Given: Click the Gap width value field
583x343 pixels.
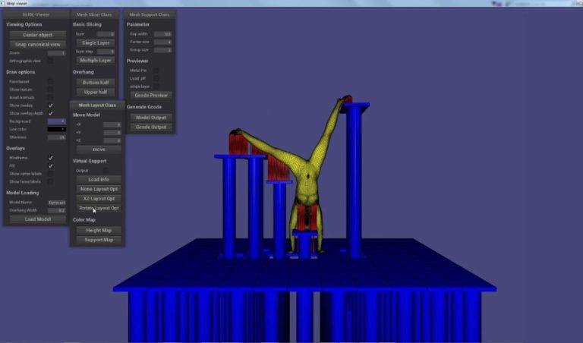Looking at the screenshot, I should (162, 34).
